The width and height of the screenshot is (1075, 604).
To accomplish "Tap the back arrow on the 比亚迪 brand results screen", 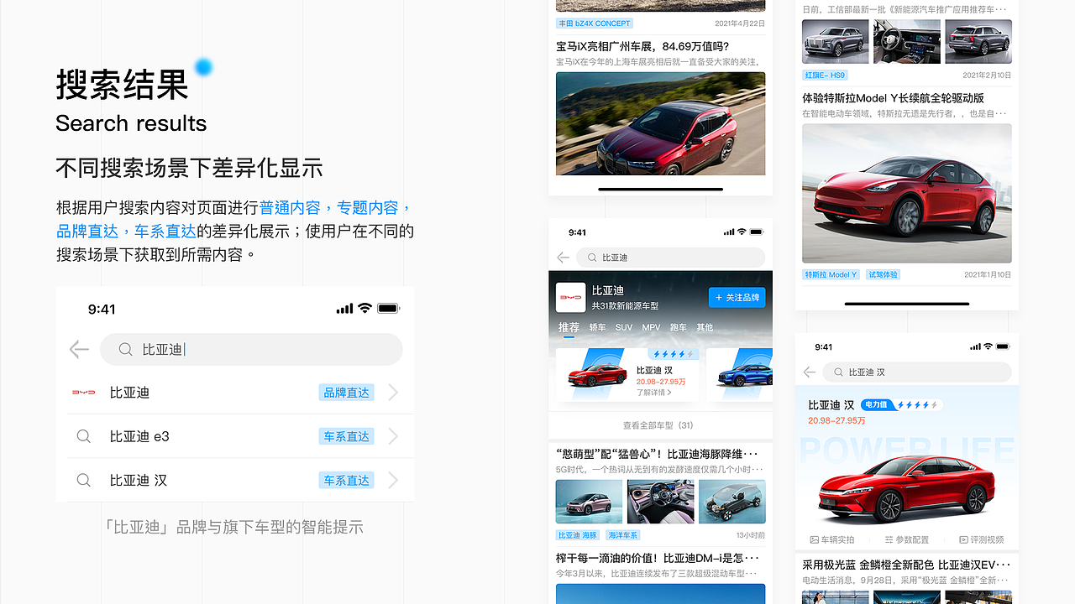I will coord(563,258).
